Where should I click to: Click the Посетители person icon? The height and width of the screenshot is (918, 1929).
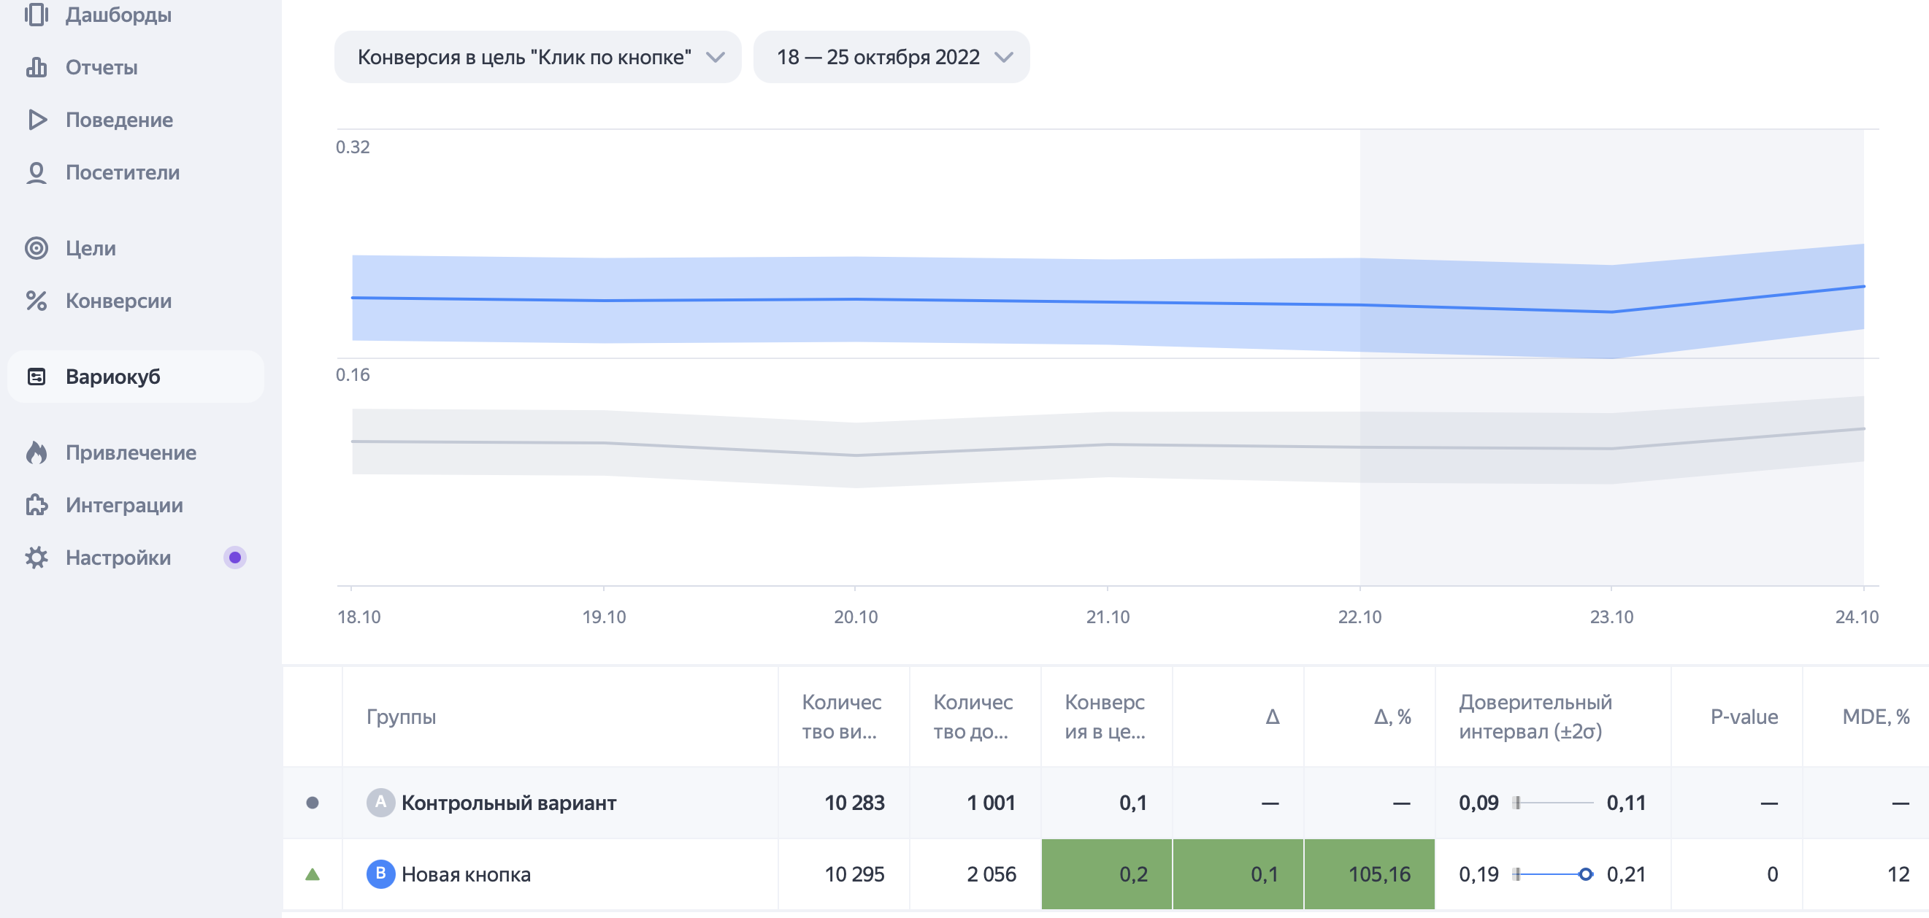36,173
